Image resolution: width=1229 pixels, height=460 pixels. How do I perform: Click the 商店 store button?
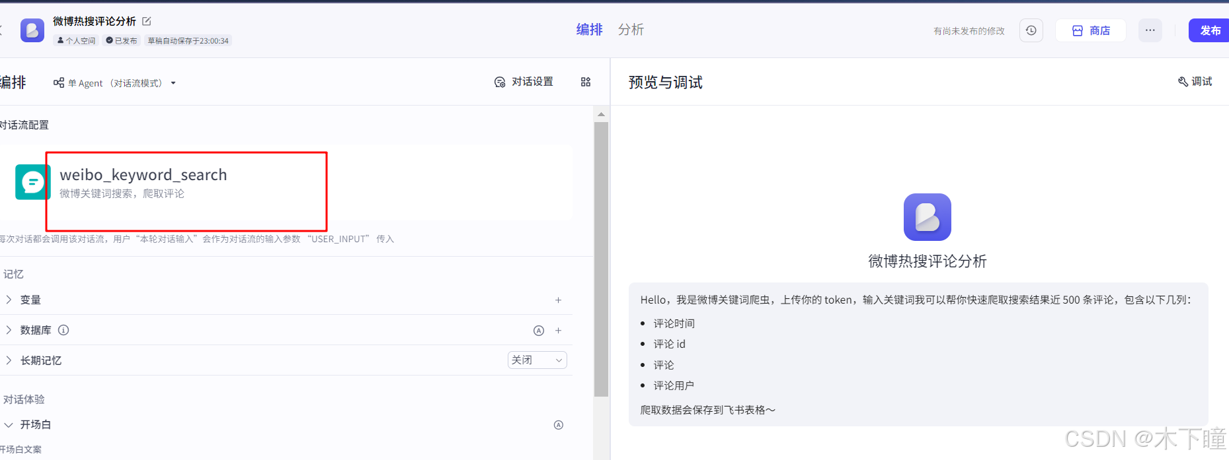pyautogui.click(x=1091, y=30)
